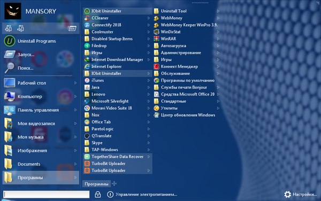Switch to the Программы tab at bottom
This screenshot has height=201, width=321.
(96, 184)
